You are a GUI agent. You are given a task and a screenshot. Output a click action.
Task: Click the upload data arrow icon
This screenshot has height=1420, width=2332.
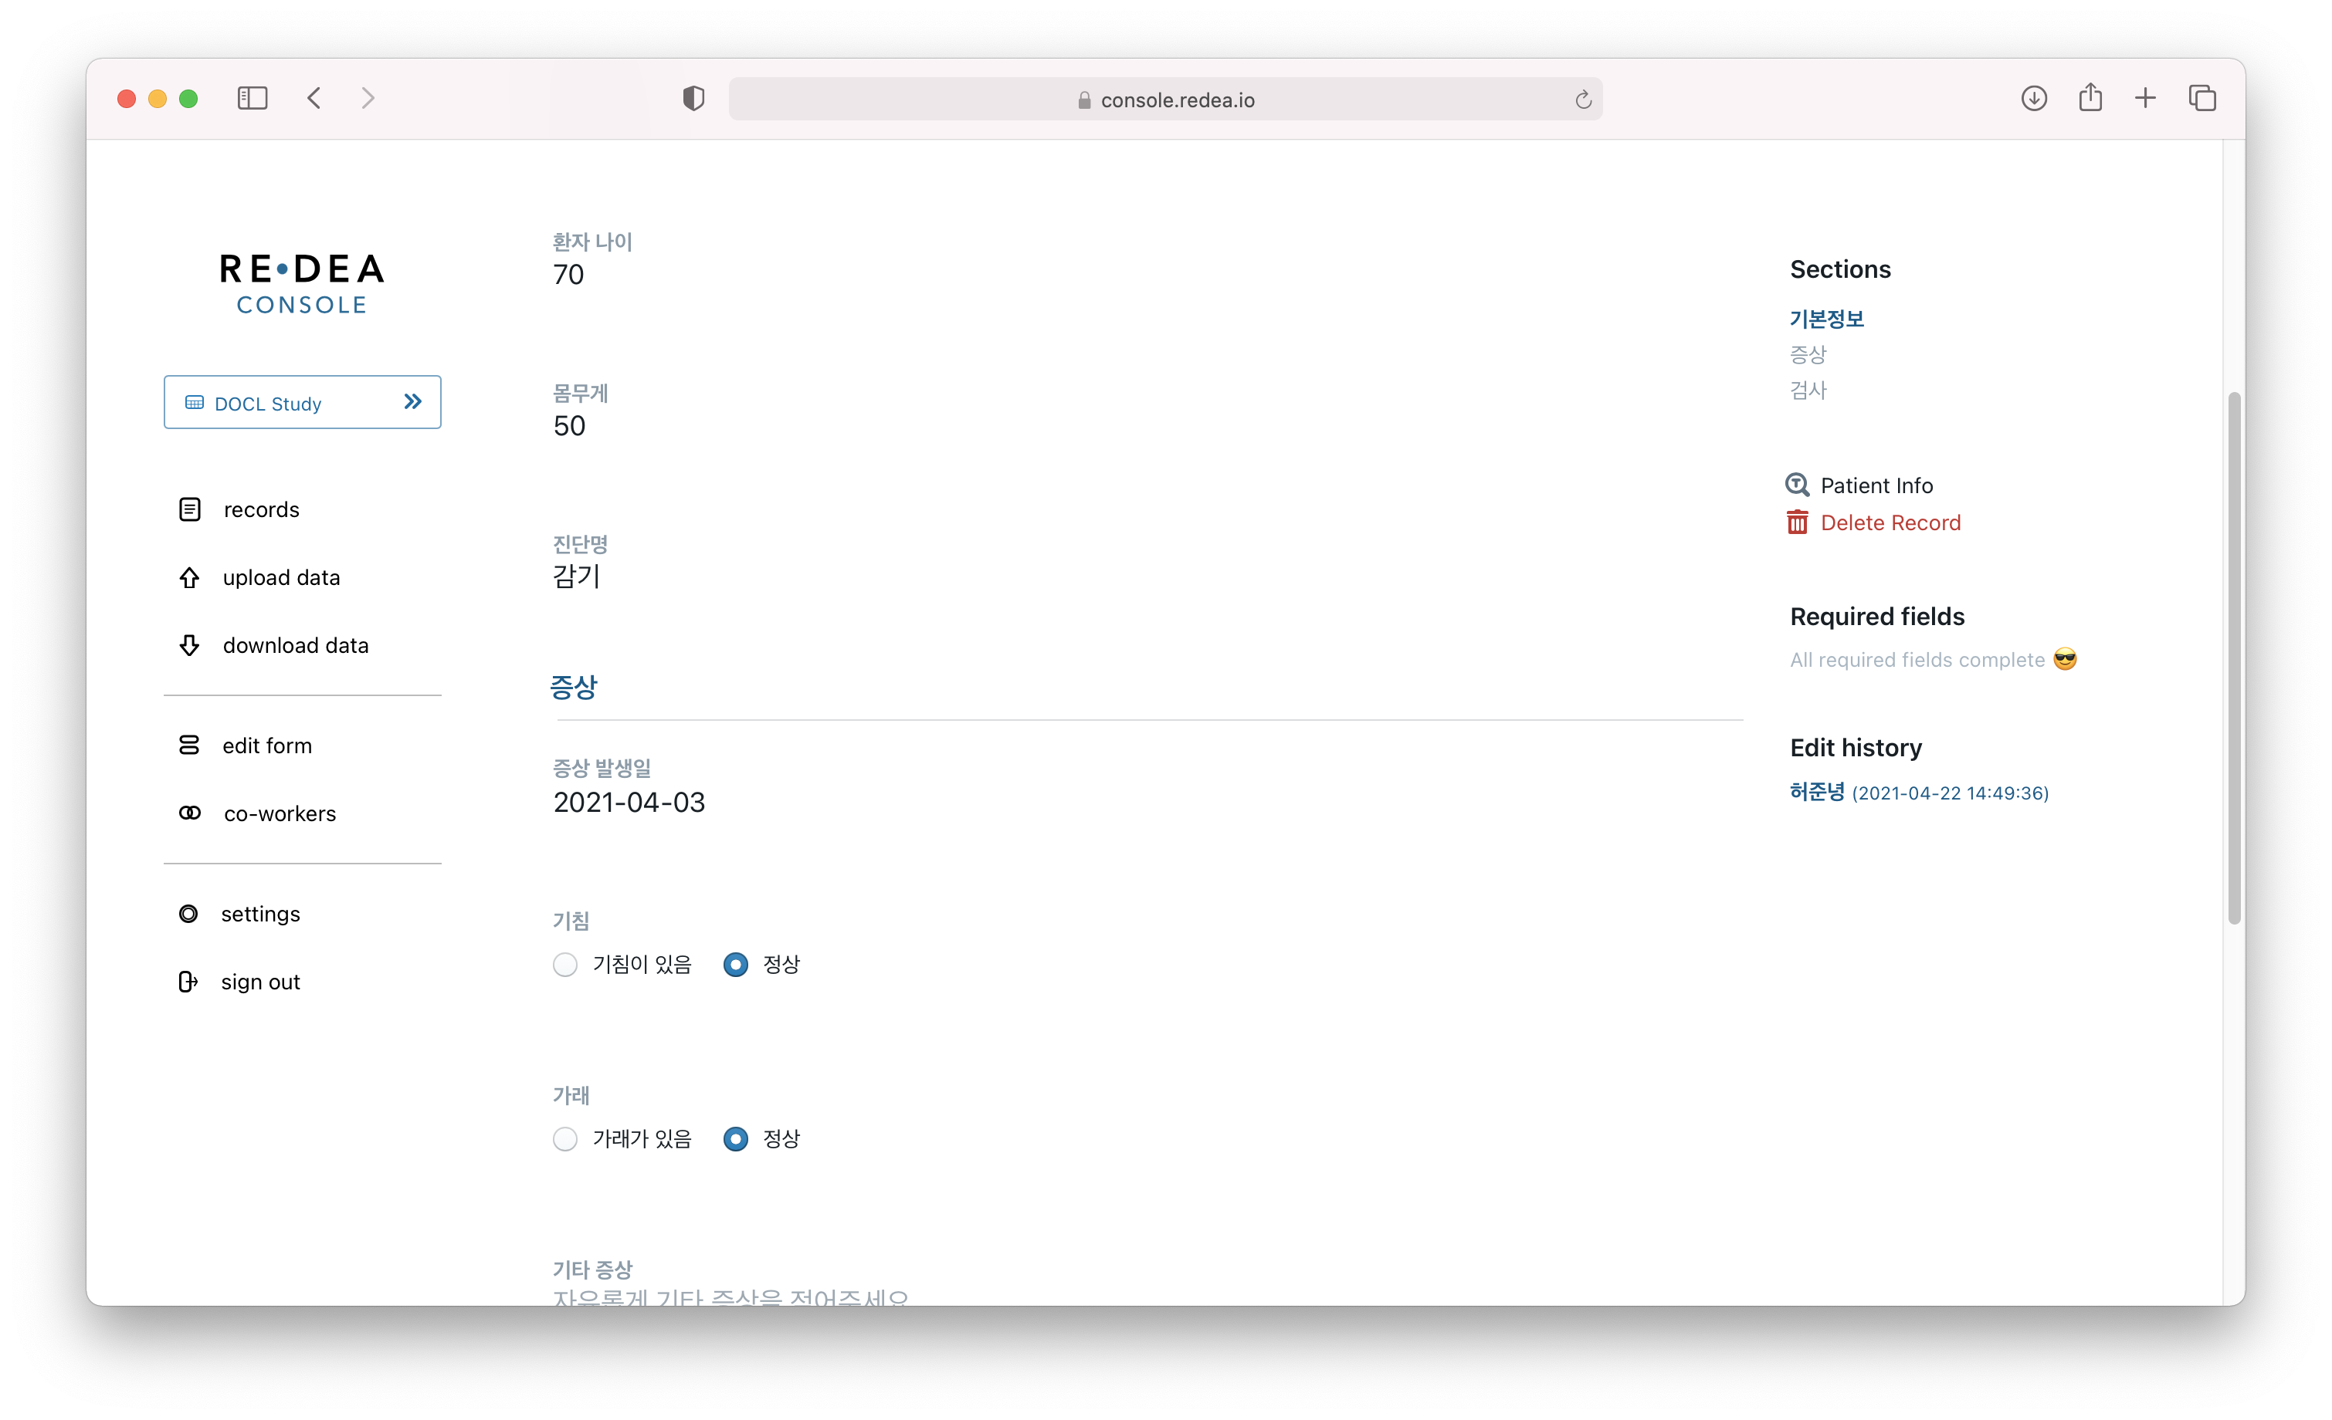click(x=189, y=578)
